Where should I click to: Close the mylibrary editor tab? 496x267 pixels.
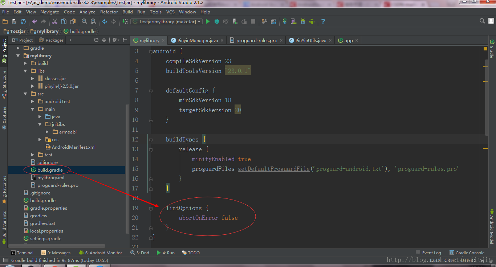163,41
